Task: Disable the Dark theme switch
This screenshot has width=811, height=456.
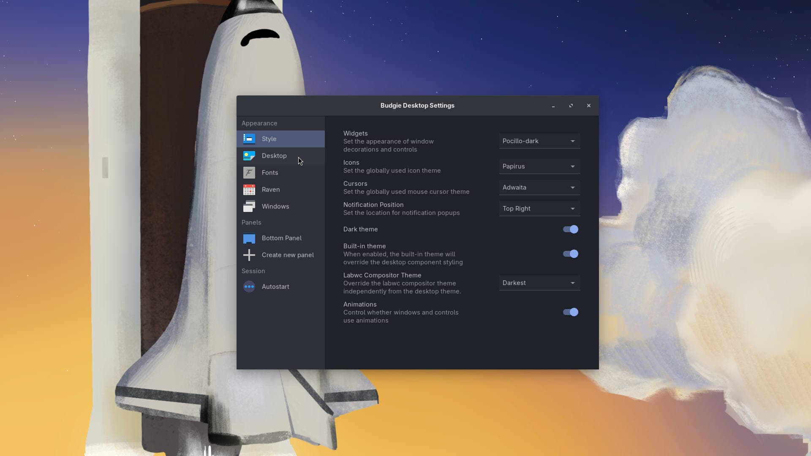Action: [570, 229]
